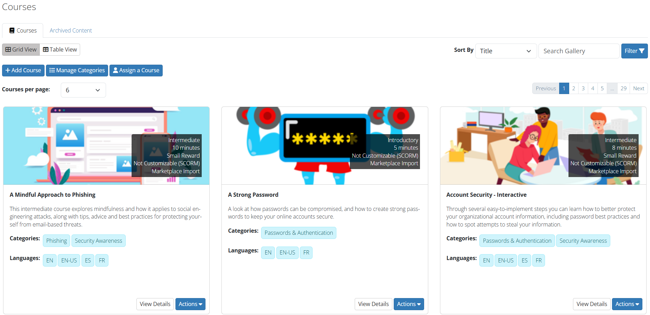650x315 pixels.
Task: Go to page 5
Action: coord(602,89)
